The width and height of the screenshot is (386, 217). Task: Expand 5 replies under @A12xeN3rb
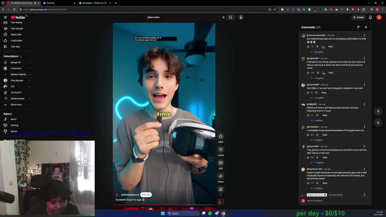[x=316, y=140]
